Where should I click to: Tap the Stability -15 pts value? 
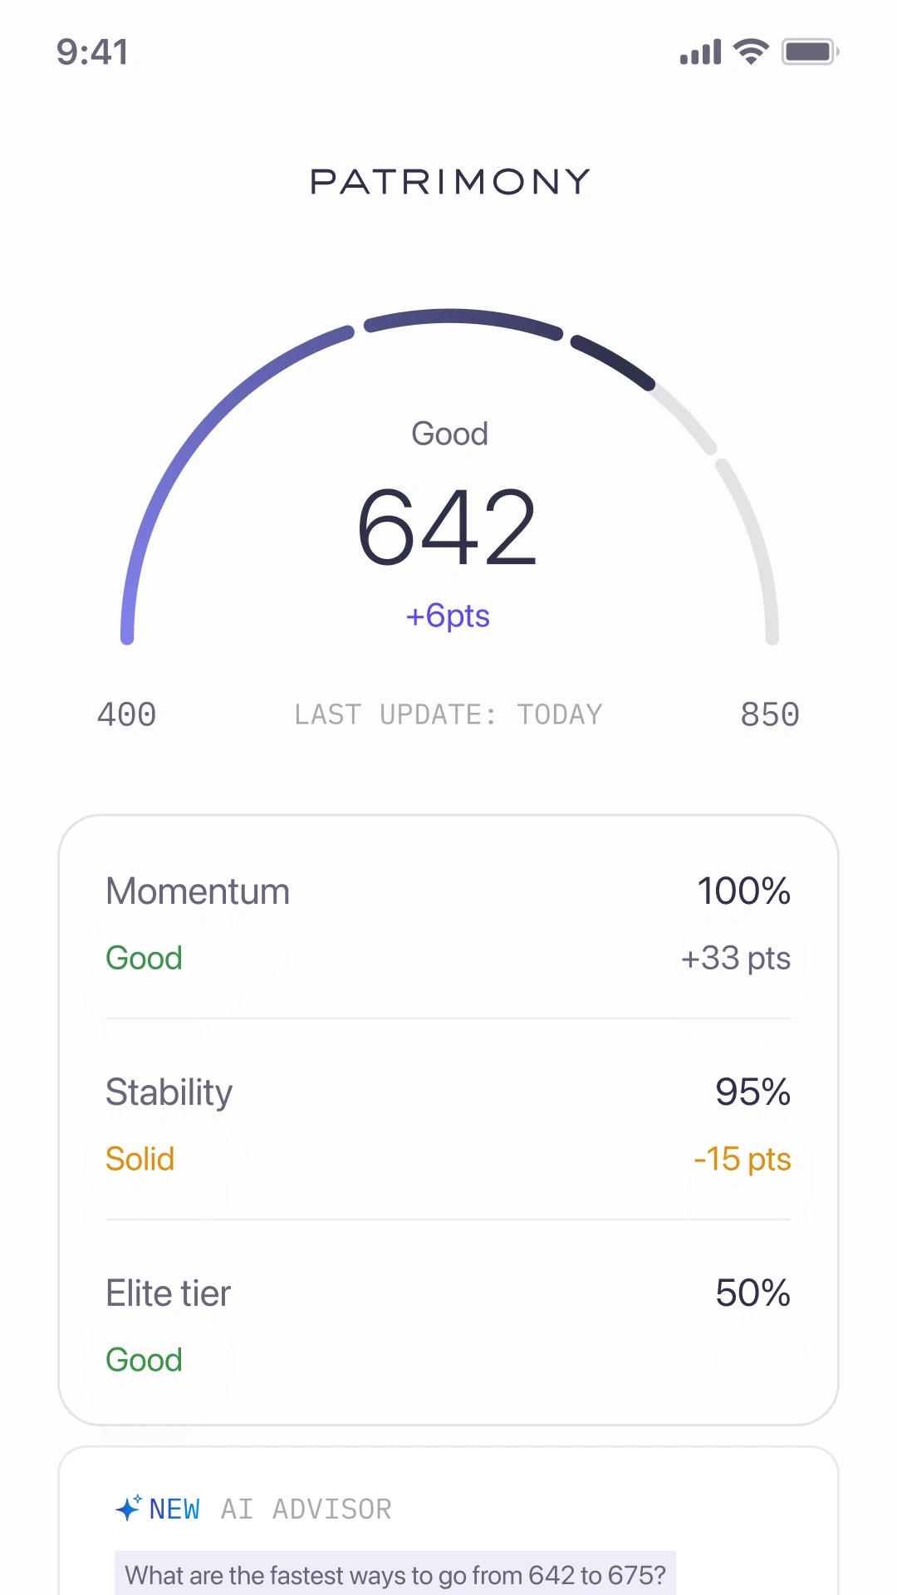coord(743,1160)
